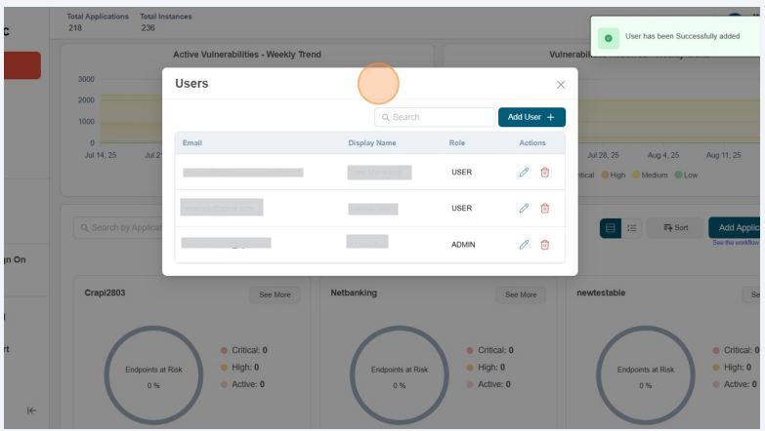Click the Total Applications count

click(x=75, y=27)
